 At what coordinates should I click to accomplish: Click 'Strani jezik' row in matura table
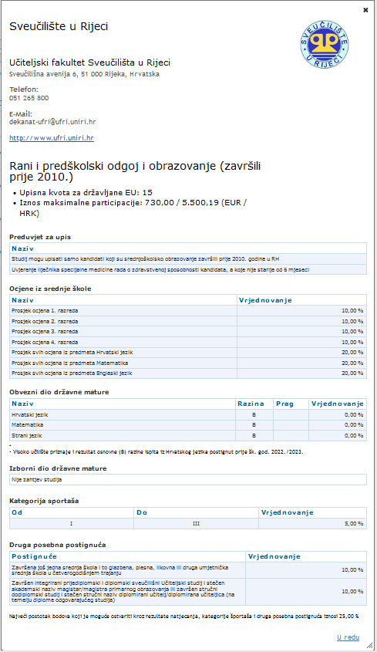(188, 435)
